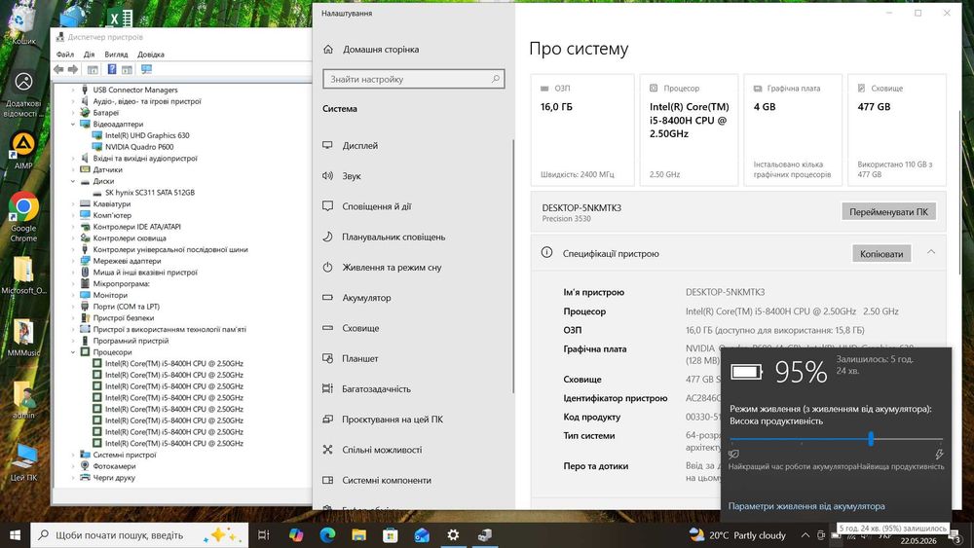The height and width of the screenshot is (548, 974).
Task: Click the Системні компоненти icon
Action: pyautogui.click(x=328, y=480)
